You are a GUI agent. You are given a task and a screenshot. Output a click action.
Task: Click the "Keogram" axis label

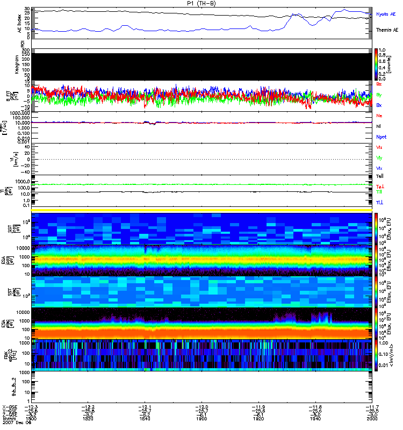[x=17, y=64]
